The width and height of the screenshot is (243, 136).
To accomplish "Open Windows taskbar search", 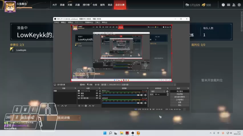I will point(110,133).
